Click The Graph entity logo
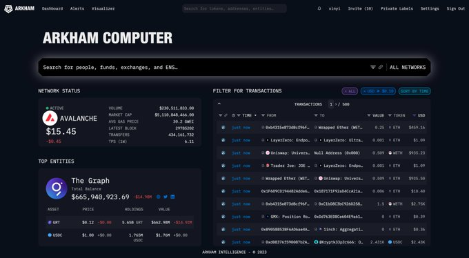 [57, 188]
